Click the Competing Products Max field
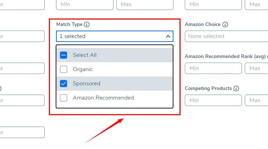The height and width of the screenshot is (149, 268). point(256,100)
